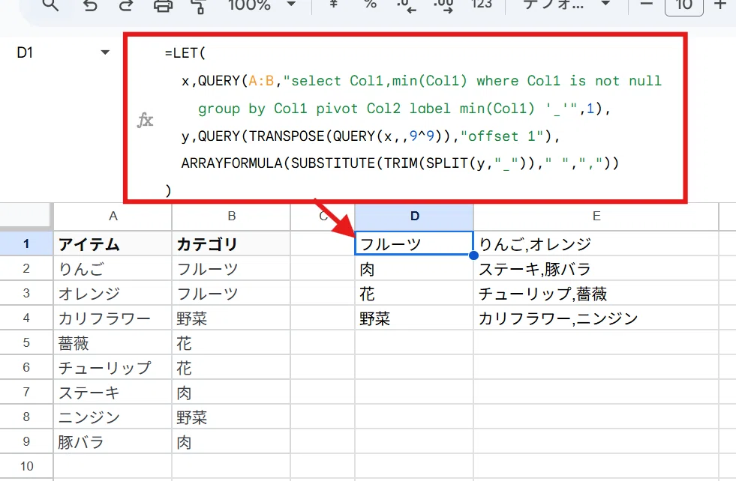Screen dimensions: 736x481
Task: Select cell containing カテゴリ
Action: pos(231,243)
